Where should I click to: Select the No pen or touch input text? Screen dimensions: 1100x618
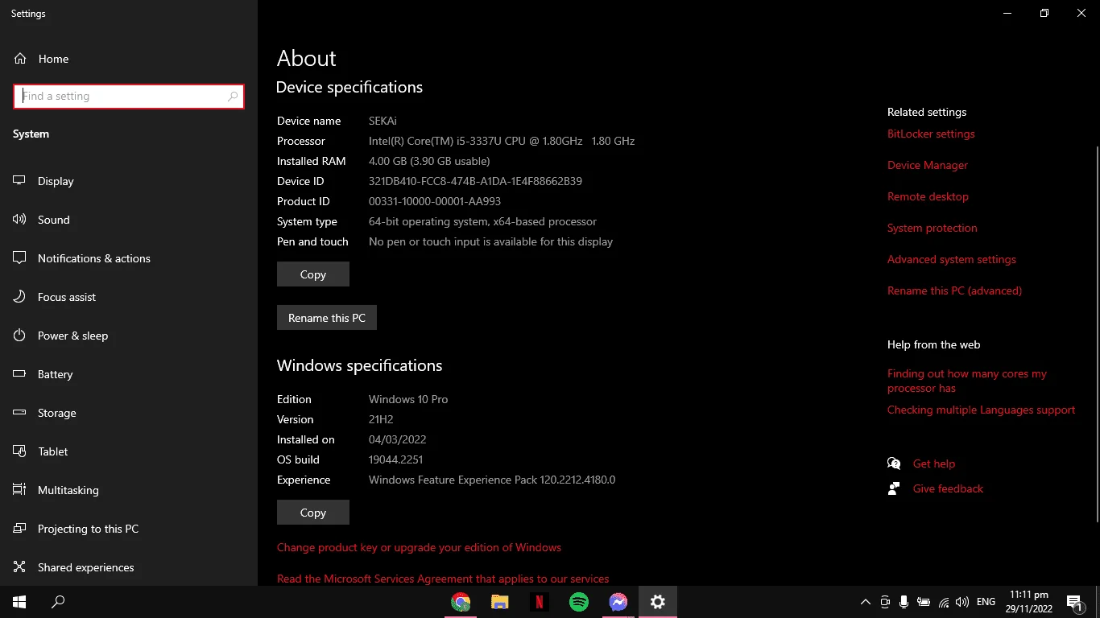(490, 241)
